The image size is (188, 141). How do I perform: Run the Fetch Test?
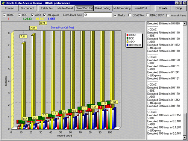47,8
